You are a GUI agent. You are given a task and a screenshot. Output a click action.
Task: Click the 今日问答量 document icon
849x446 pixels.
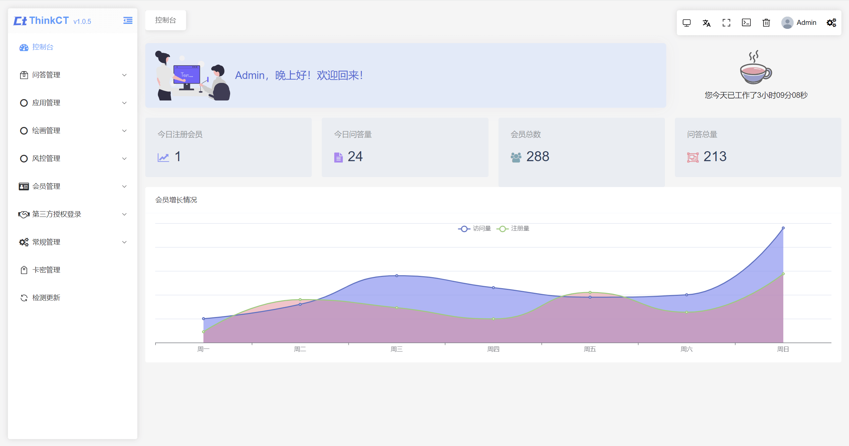coord(338,157)
